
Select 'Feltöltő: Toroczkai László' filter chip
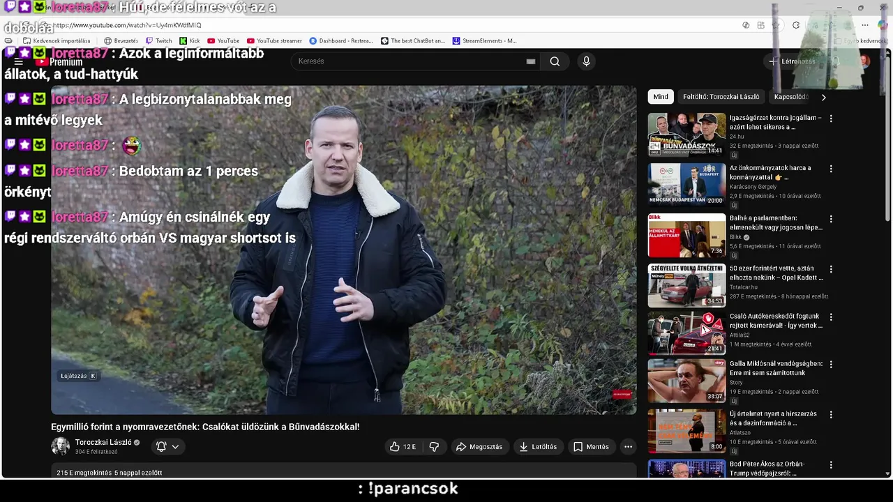tap(721, 97)
